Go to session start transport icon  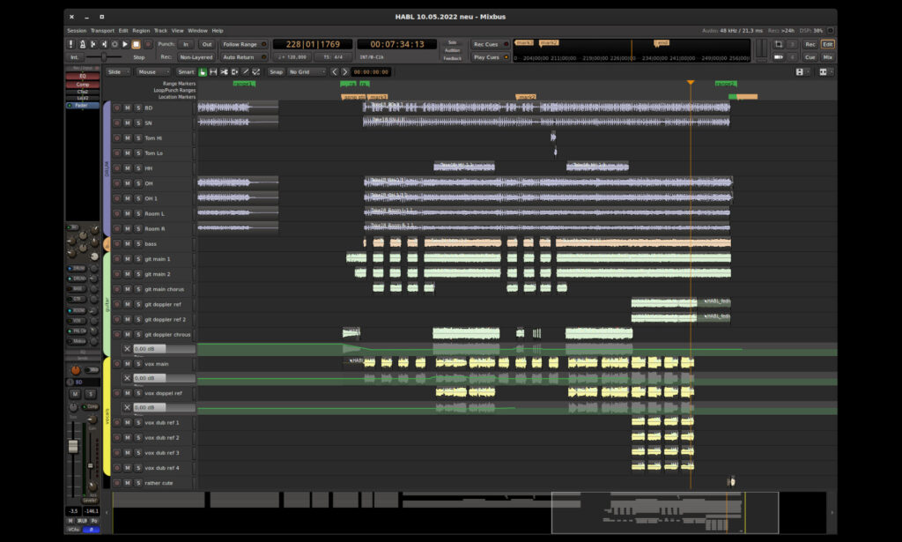point(93,44)
